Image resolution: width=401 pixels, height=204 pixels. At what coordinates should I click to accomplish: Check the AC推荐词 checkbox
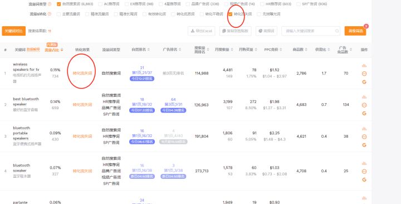click(x=100, y=4)
